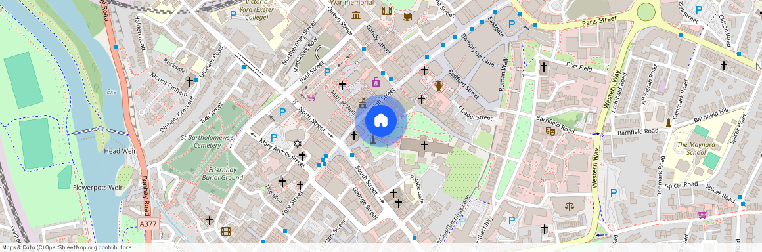The height and width of the screenshot is (252, 762).
Task: Click the library book icon
Action: click(x=407, y=16)
